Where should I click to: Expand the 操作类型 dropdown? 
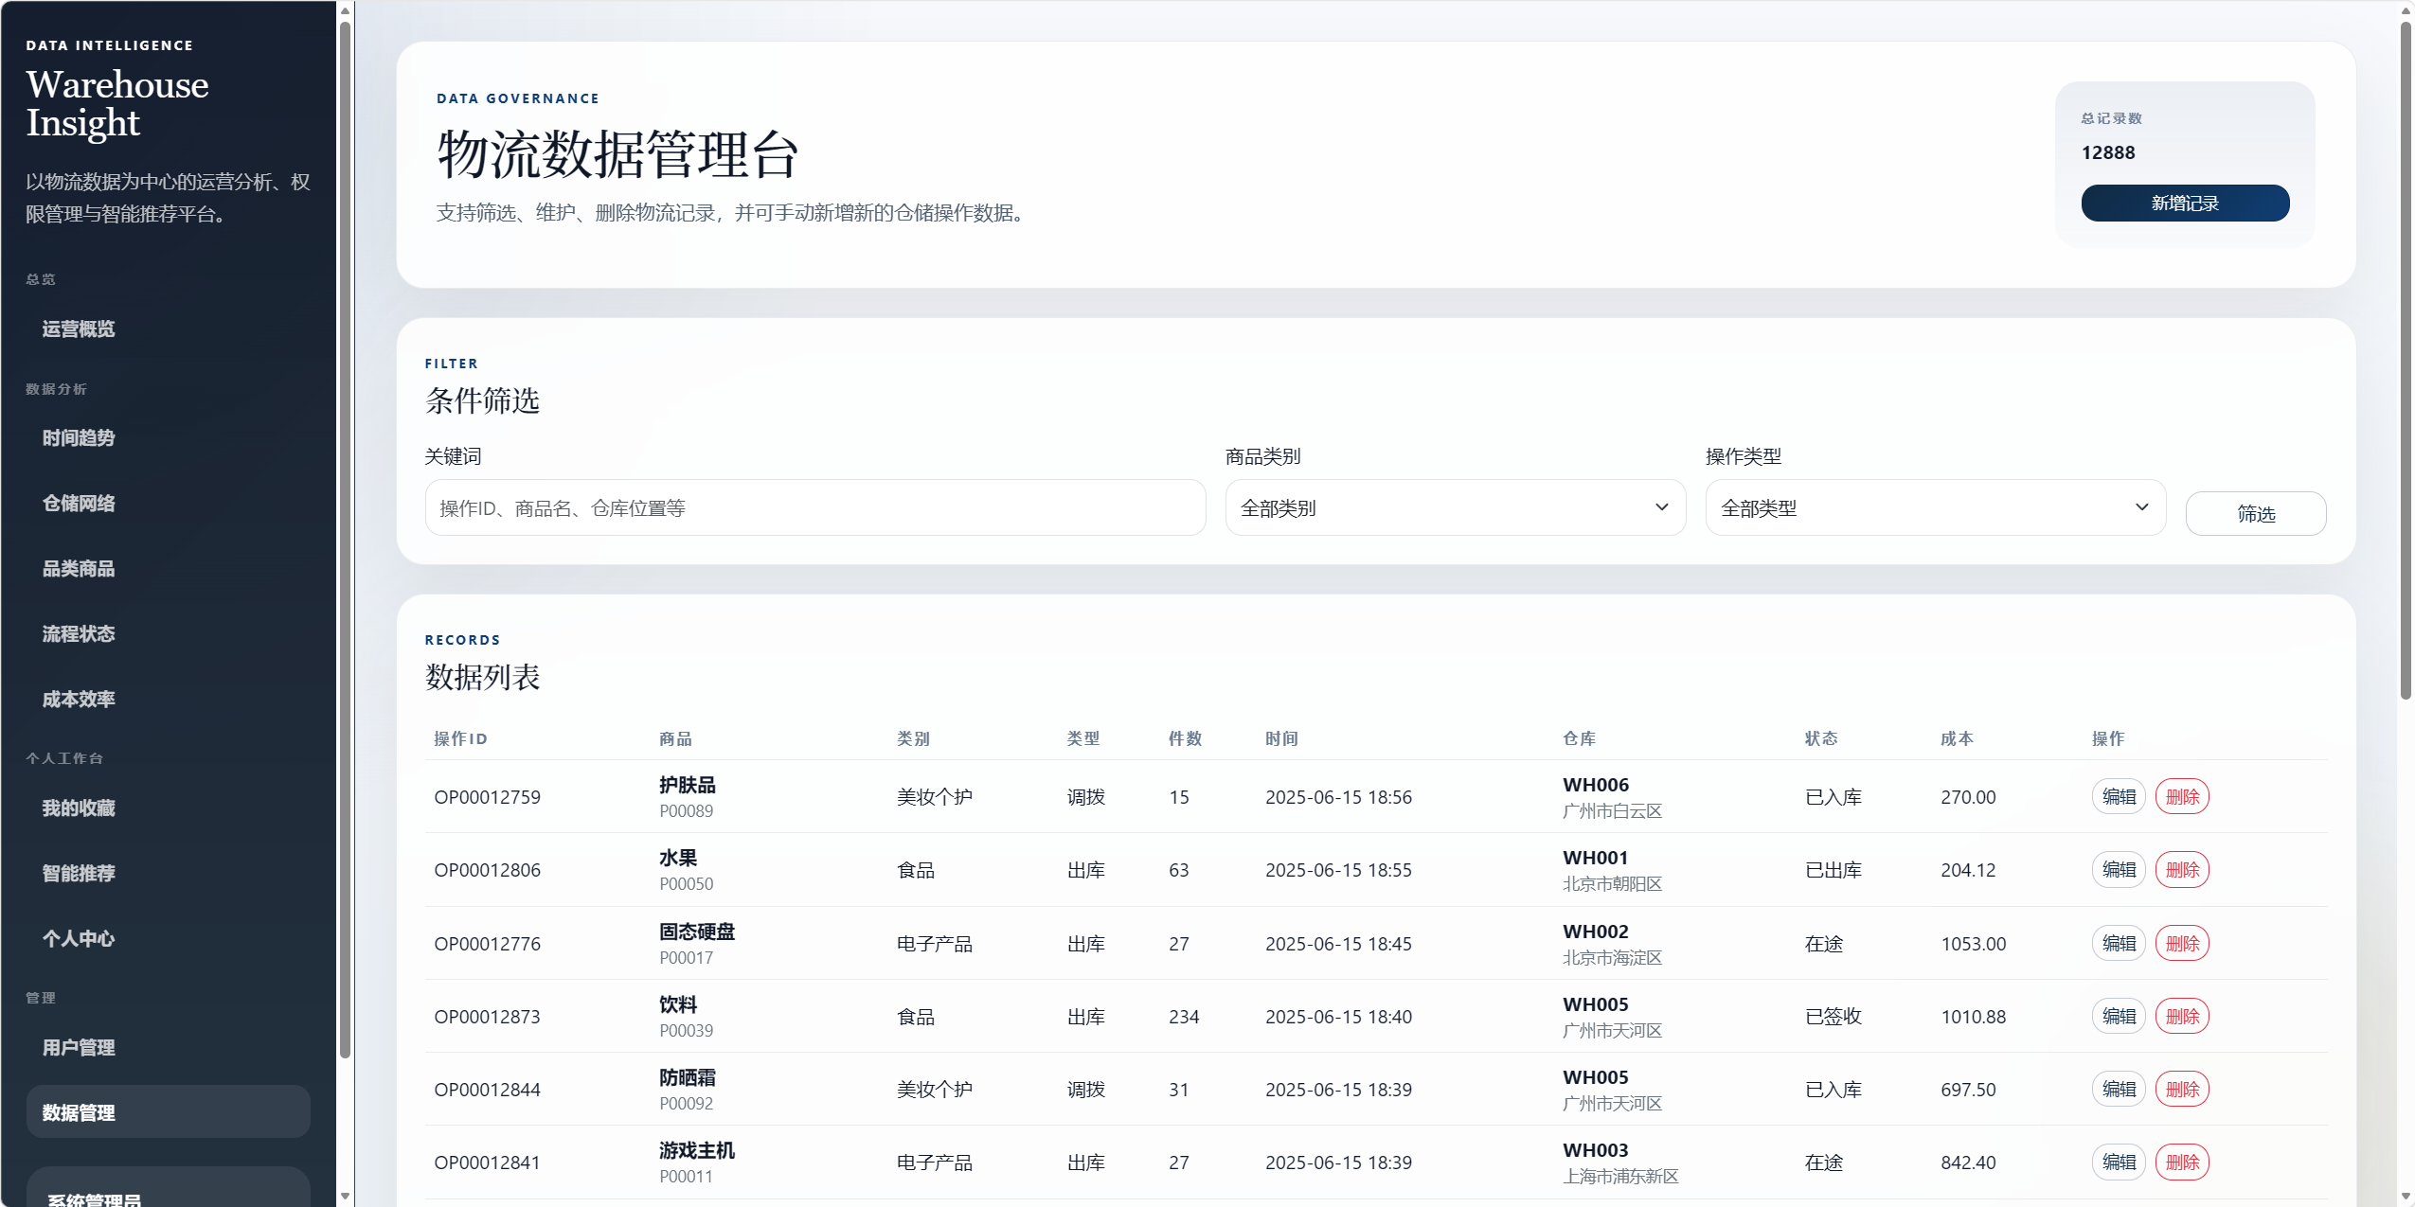pyautogui.click(x=1935, y=507)
